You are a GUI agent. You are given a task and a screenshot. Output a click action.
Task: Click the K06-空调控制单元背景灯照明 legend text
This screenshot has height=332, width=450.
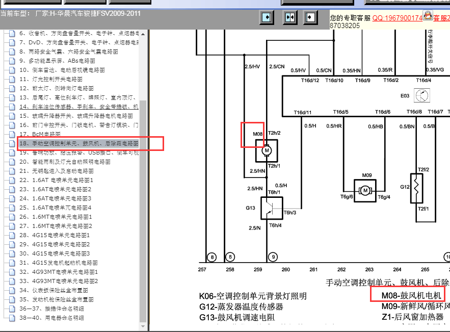click(x=253, y=296)
